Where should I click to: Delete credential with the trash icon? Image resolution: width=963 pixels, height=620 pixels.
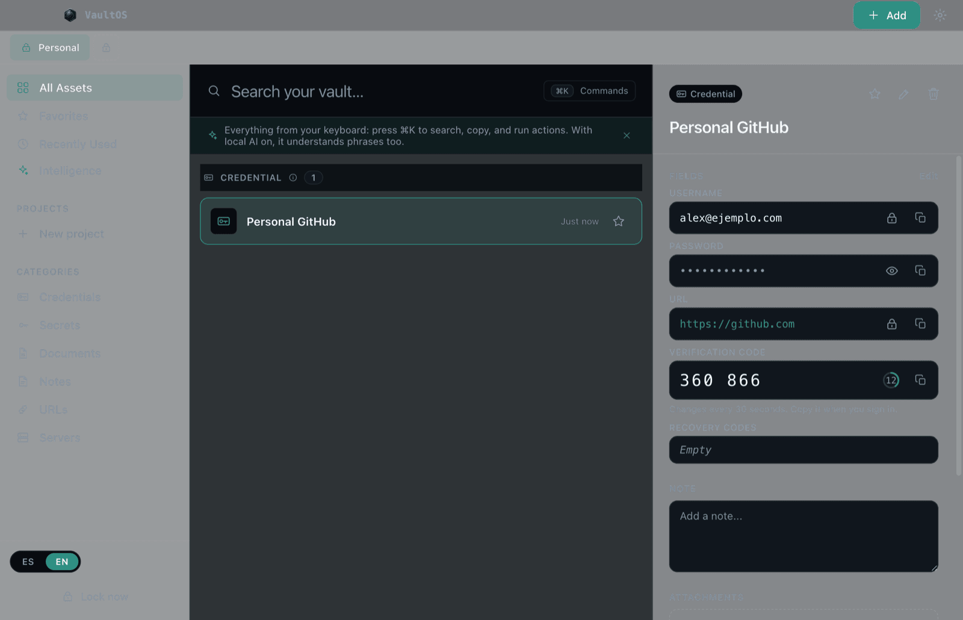pyautogui.click(x=934, y=94)
